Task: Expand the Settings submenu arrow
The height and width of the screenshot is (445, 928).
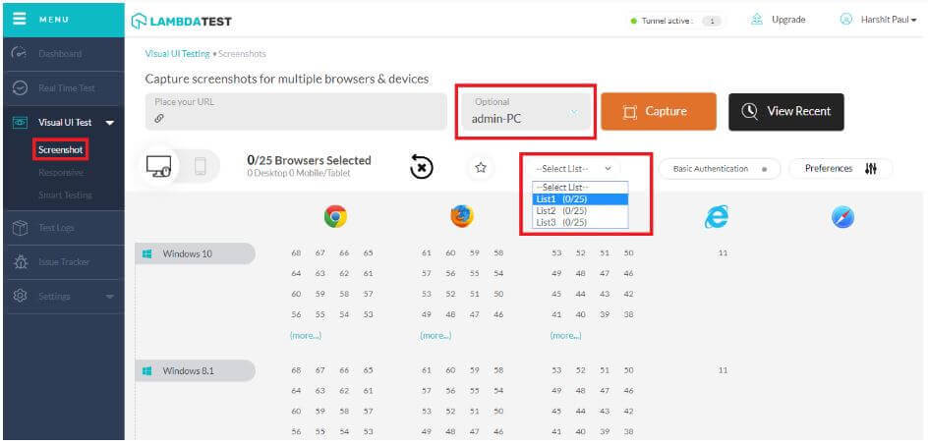Action: [x=109, y=297]
